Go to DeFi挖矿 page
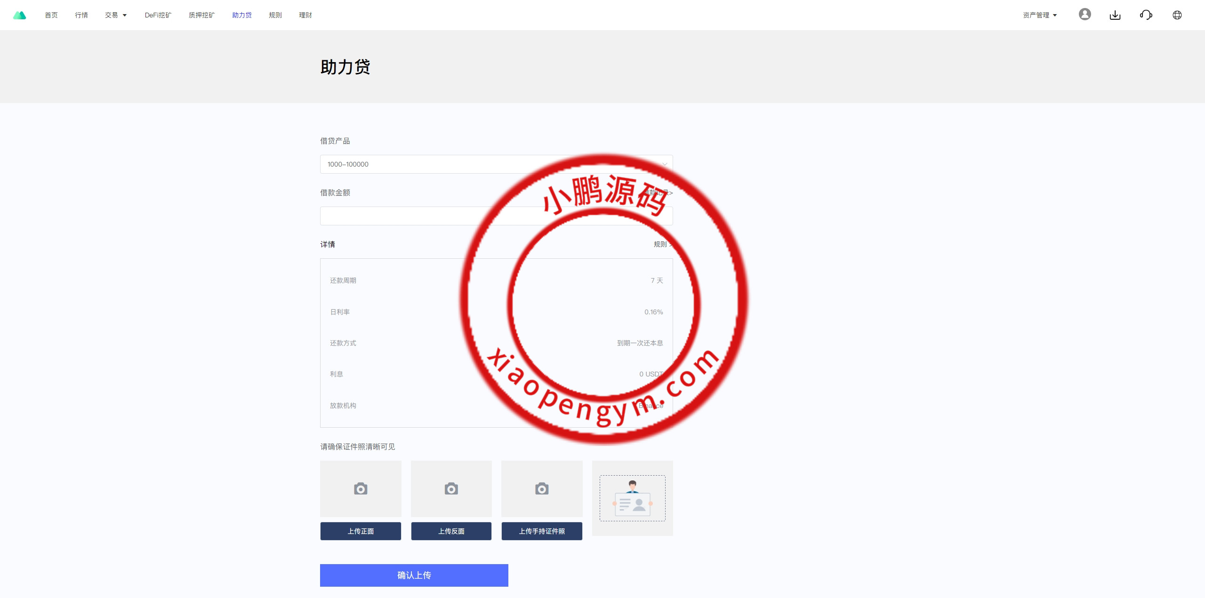 pos(158,15)
